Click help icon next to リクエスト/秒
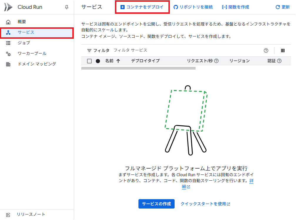 click(x=216, y=61)
